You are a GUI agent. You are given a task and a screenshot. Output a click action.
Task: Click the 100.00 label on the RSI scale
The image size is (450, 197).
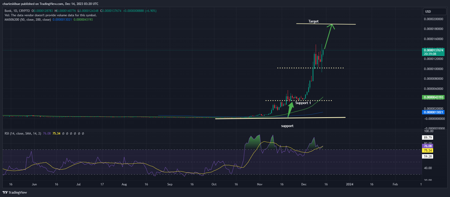tap(428, 131)
